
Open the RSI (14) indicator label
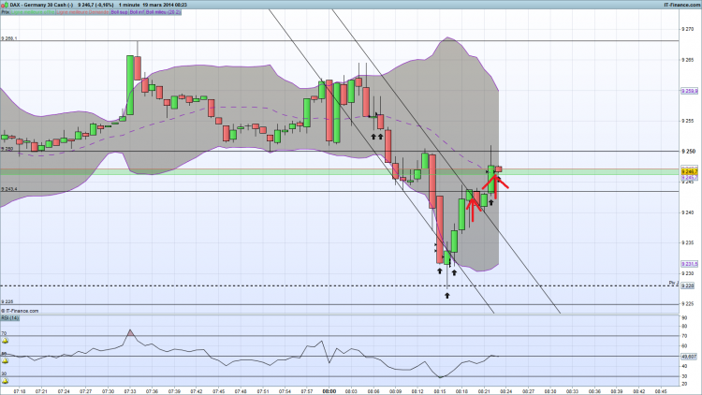10,318
